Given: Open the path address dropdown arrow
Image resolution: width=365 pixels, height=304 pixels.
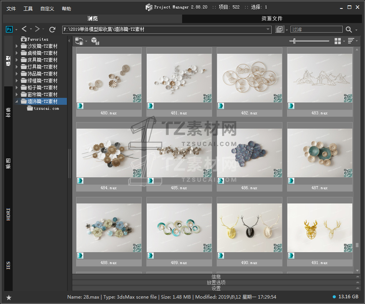Looking at the screenshot, I should click(x=268, y=30).
